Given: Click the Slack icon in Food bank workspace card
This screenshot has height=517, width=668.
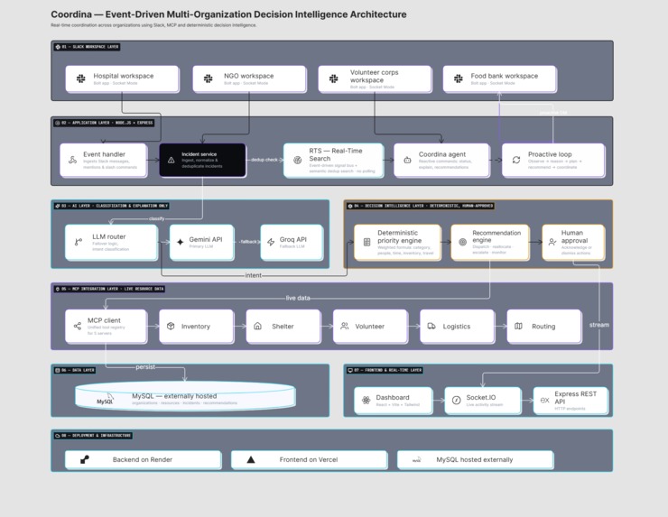Looking at the screenshot, I should [459, 78].
